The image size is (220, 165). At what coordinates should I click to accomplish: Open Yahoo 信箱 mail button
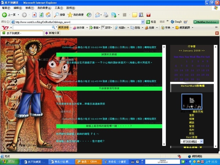click(135, 27)
